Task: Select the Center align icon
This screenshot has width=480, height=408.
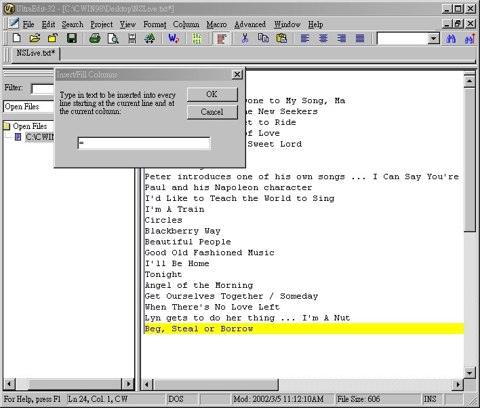Action: pos(323,38)
